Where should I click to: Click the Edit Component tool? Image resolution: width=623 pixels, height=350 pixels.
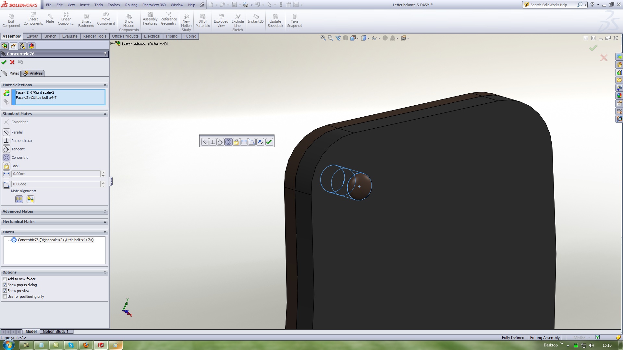pyautogui.click(x=11, y=21)
